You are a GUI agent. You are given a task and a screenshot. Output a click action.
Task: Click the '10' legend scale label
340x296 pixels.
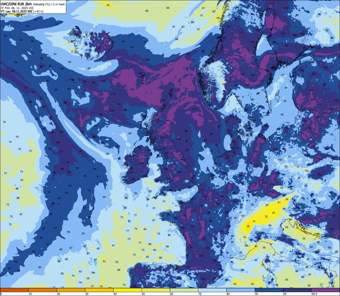point(30,294)
